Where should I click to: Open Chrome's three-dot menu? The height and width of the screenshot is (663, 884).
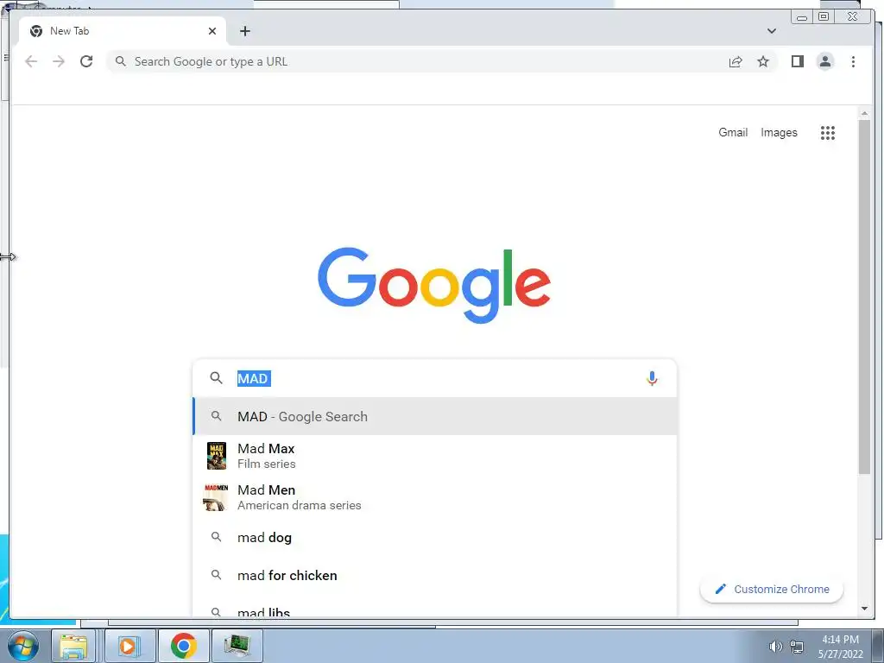853,61
